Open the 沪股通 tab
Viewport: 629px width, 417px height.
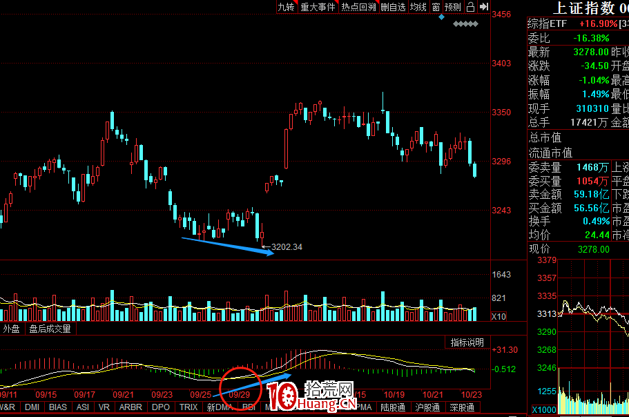(427, 407)
